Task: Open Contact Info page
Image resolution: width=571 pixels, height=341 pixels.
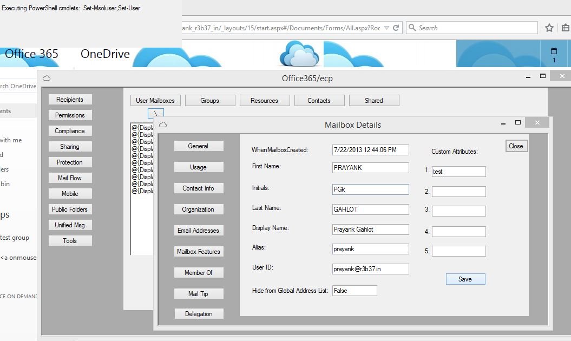Action: 199,188
